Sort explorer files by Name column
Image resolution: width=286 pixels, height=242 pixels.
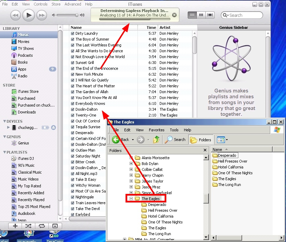pos(241,150)
